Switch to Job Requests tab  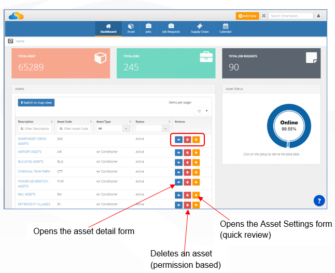pos(171,29)
